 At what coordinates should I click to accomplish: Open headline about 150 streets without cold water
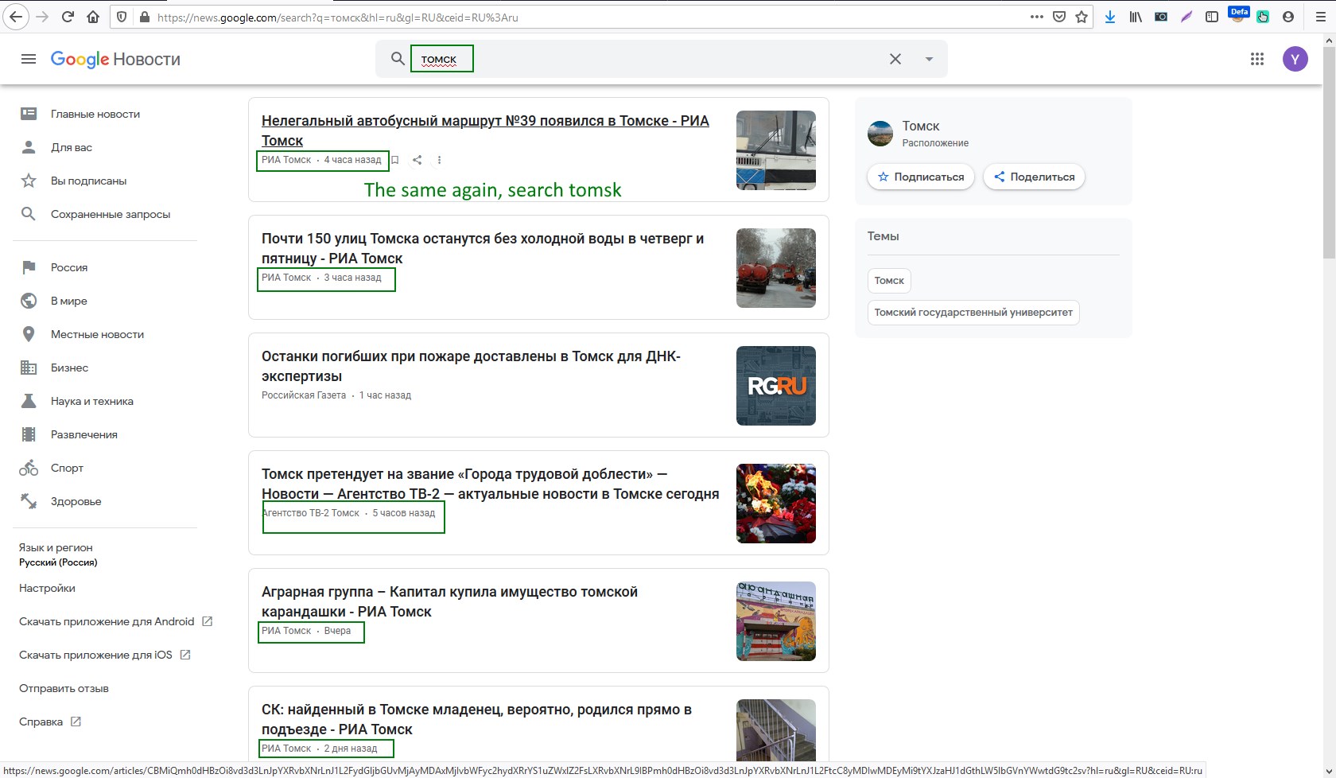point(483,248)
